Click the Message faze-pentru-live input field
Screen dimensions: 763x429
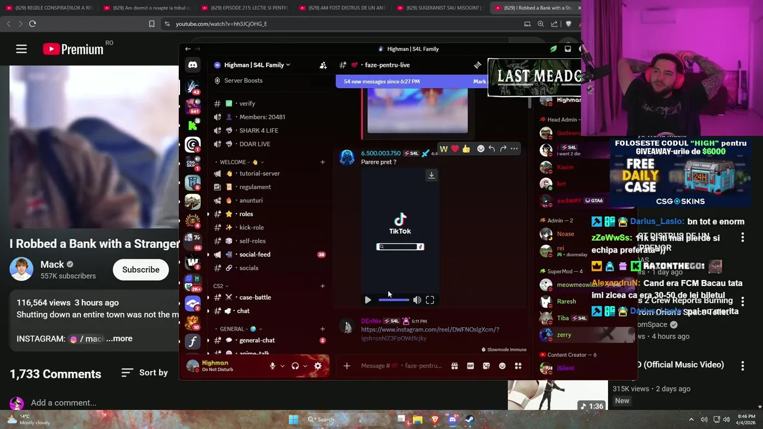(401, 366)
